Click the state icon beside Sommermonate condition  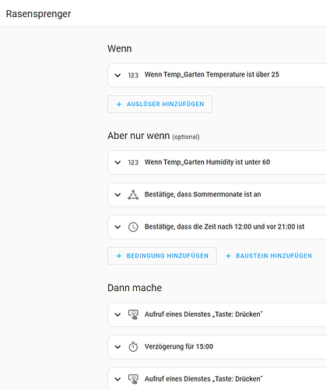click(x=133, y=195)
